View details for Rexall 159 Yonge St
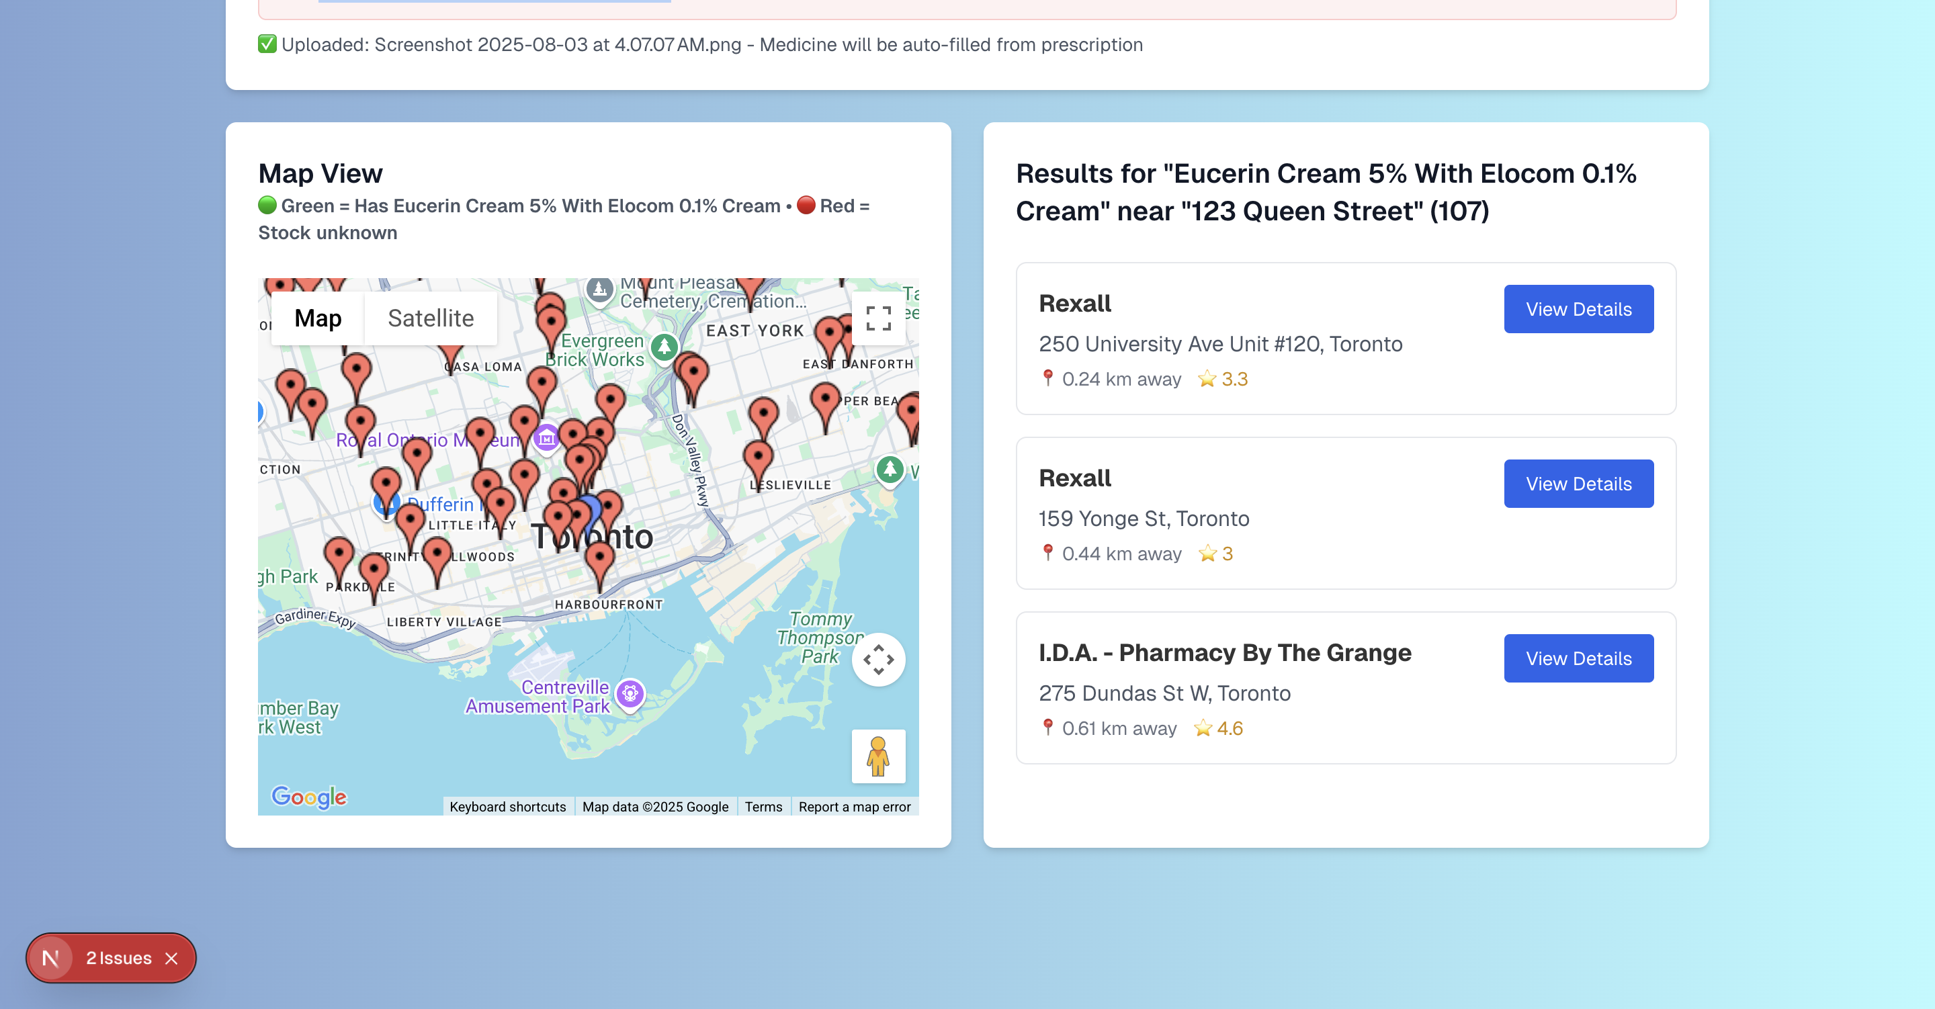The height and width of the screenshot is (1009, 1935). [1578, 484]
